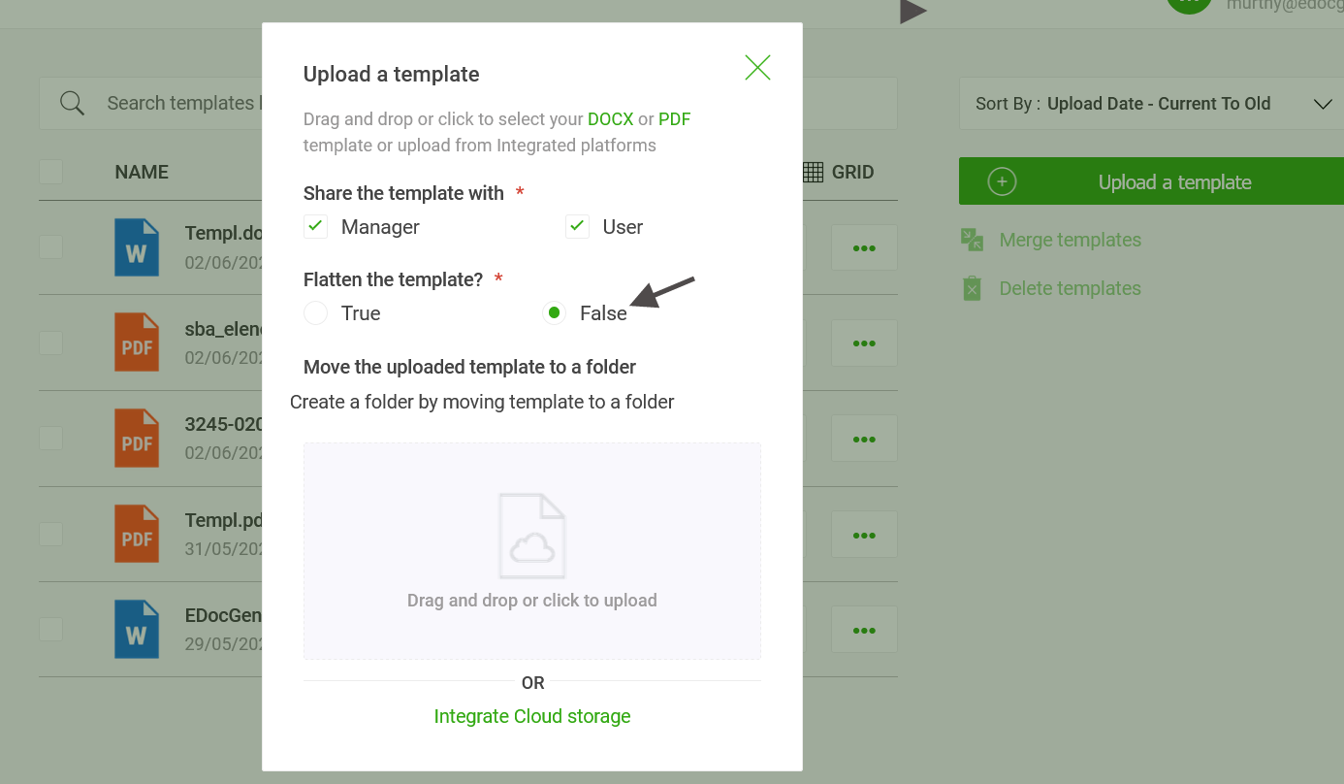Open options menu for Templ.docx row
Viewport: 1344px width, 784px height.
click(x=864, y=246)
